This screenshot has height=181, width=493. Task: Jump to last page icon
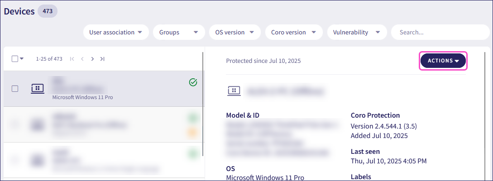pyautogui.click(x=102, y=59)
